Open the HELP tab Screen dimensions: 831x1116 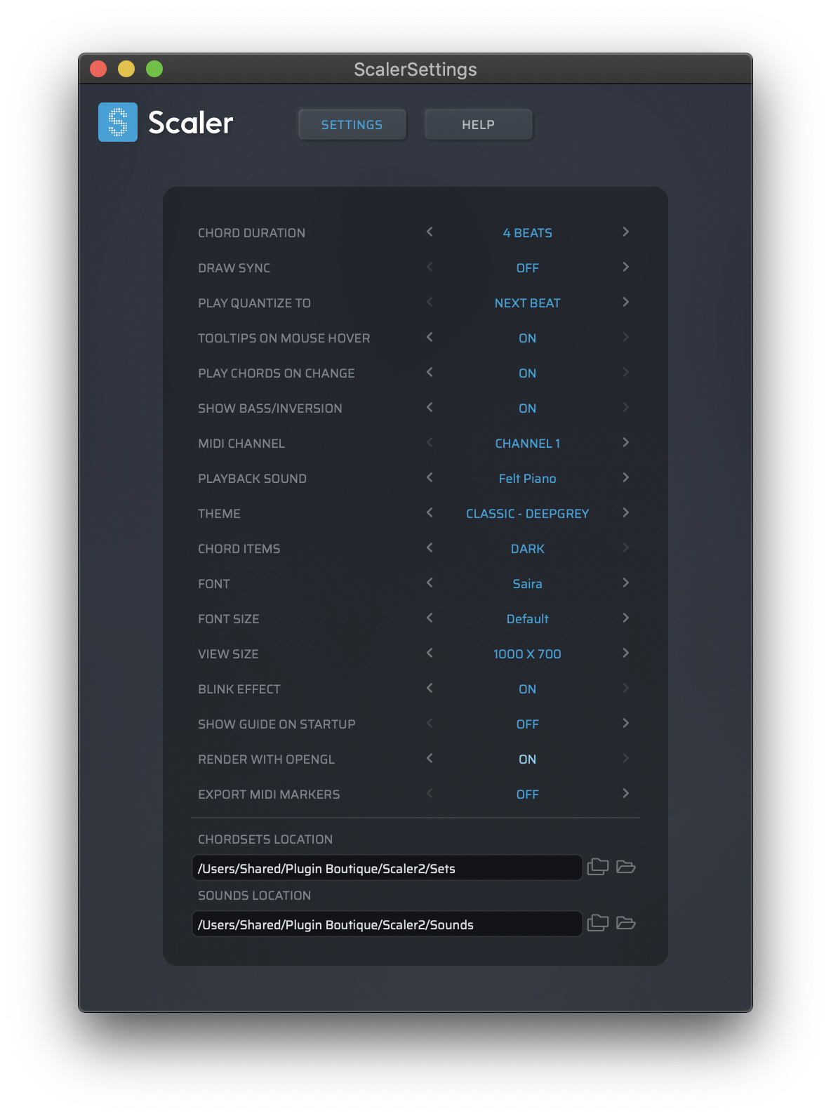478,124
